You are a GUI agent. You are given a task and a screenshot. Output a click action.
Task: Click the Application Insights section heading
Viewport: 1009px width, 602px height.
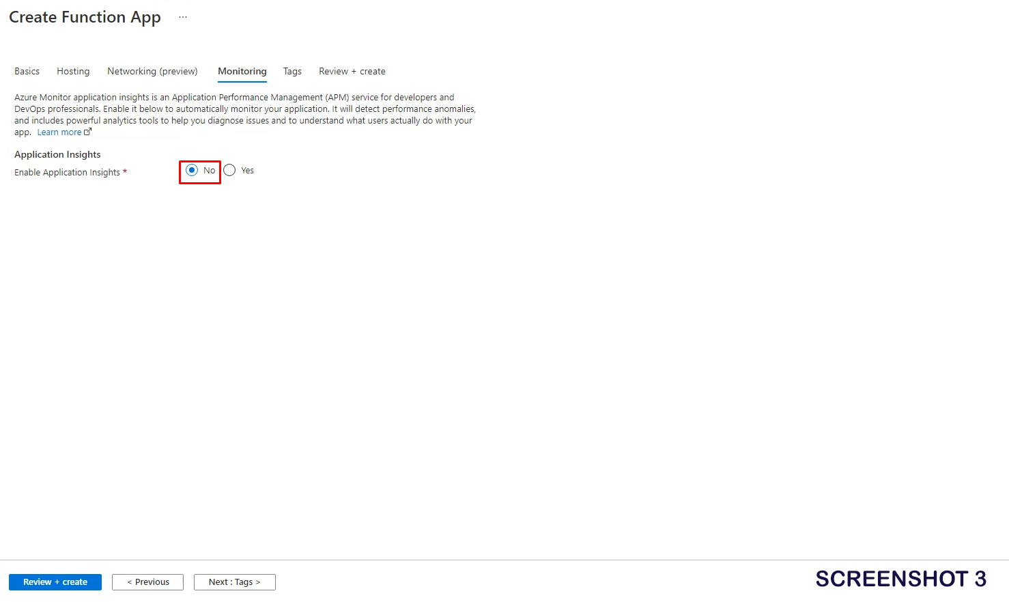point(57,154)
